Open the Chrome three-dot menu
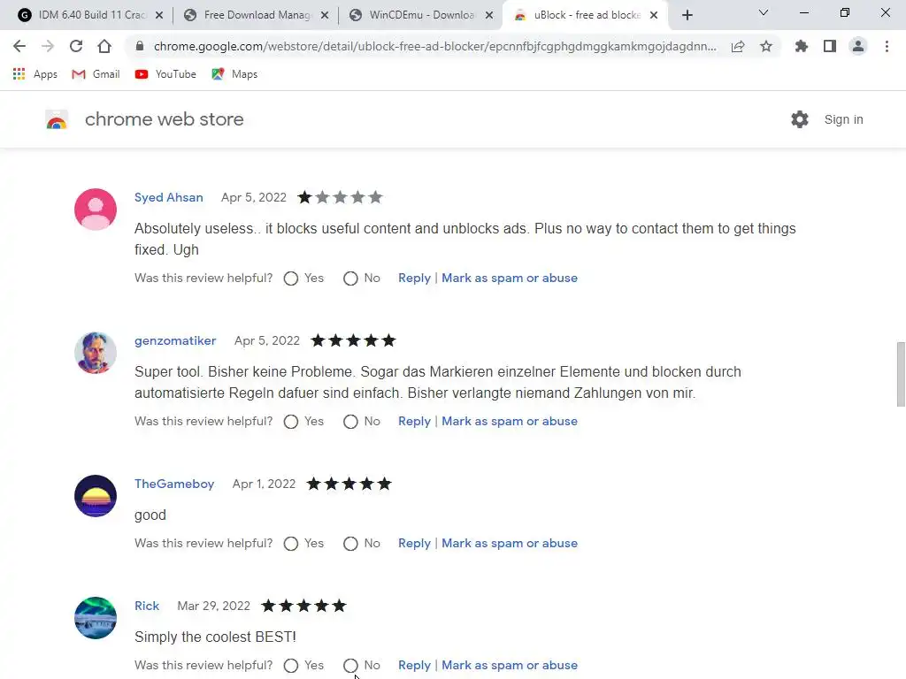 (x=887, y=46)
